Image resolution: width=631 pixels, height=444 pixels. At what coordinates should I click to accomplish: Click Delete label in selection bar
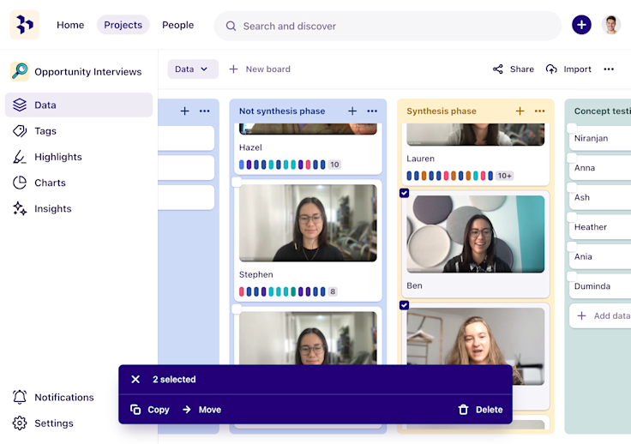pos(490,410)
